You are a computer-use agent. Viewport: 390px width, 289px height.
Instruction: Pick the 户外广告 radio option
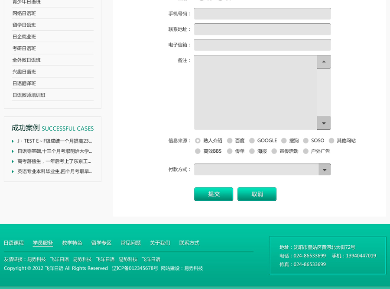(x=306, y=151)
